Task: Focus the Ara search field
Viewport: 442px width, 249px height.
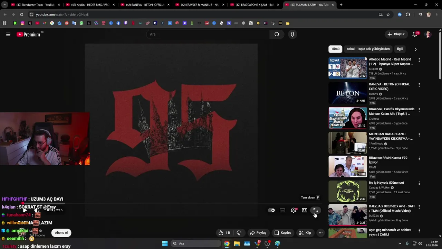Action: 208,34
